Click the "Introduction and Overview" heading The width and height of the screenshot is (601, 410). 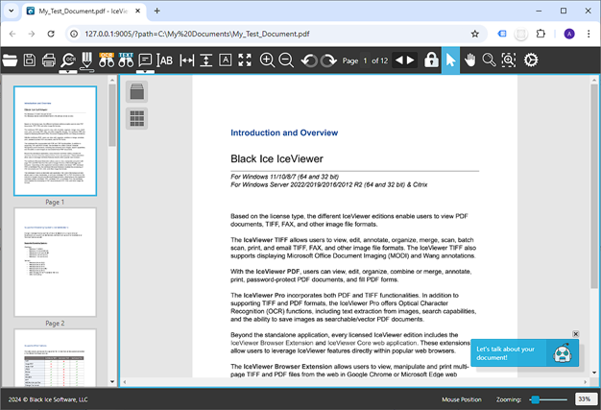point(284,133)
